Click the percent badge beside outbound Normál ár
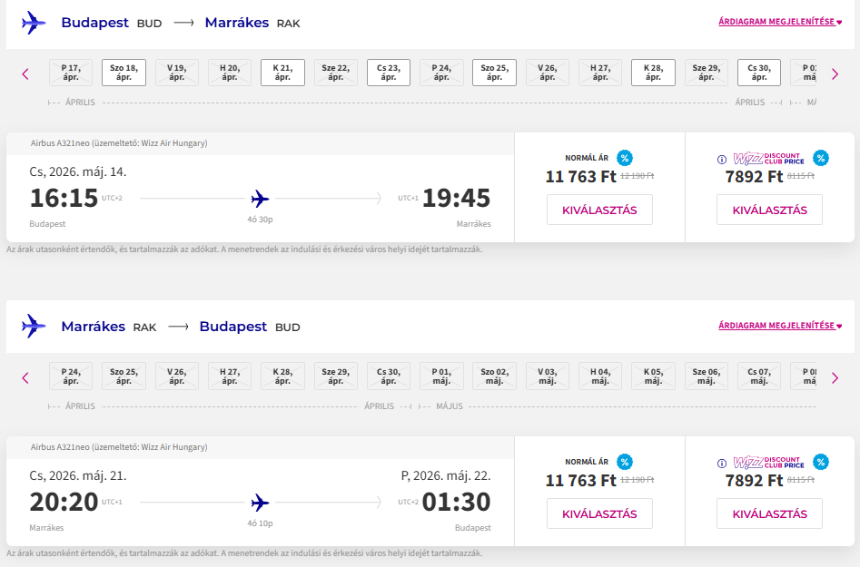 [x=625, y=158]
